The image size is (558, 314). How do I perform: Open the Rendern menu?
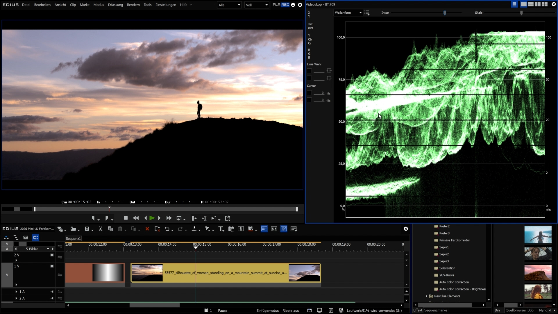133,5
